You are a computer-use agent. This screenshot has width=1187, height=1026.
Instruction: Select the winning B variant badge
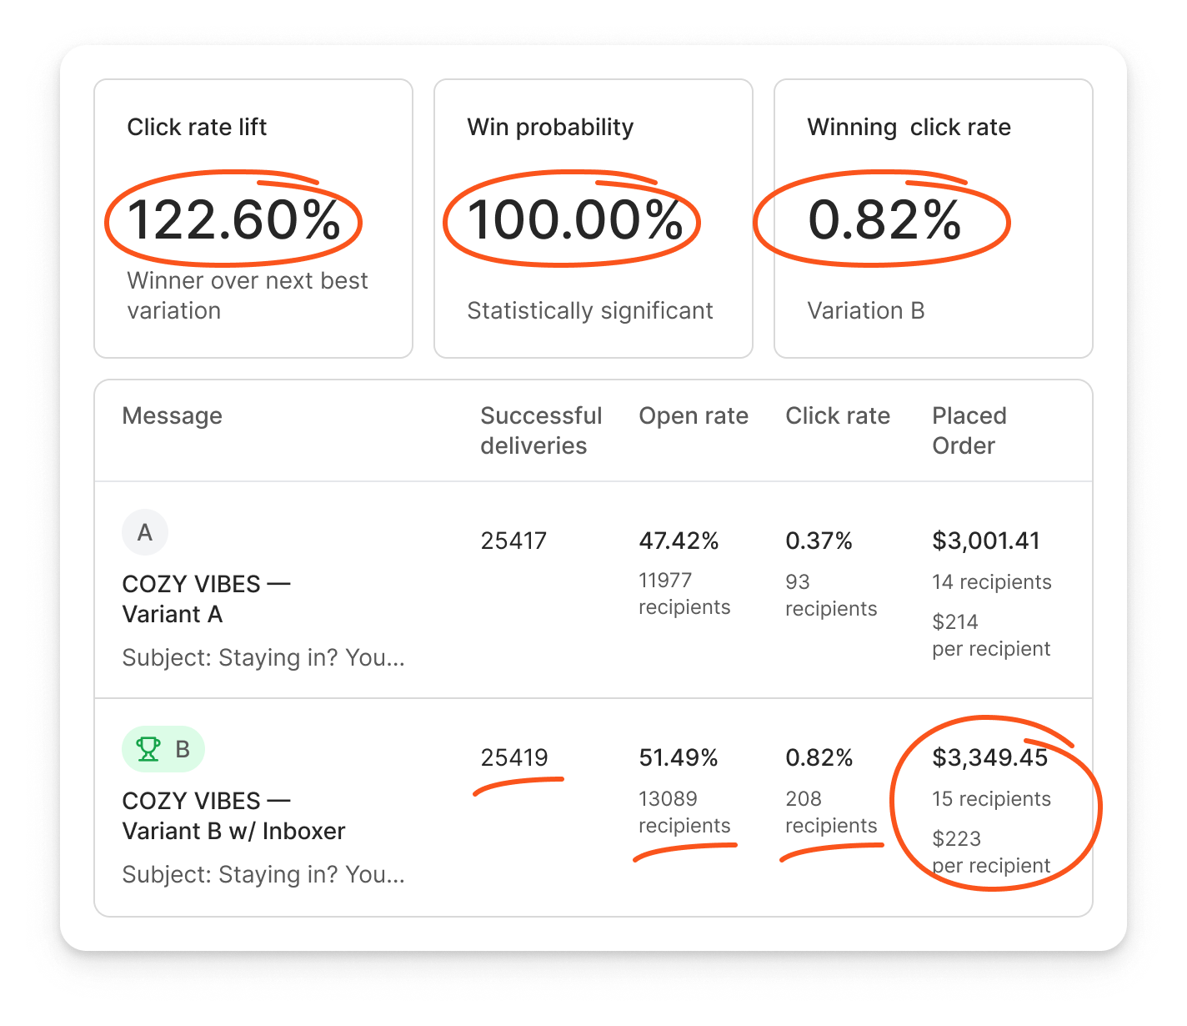click(x=164, y=749)
